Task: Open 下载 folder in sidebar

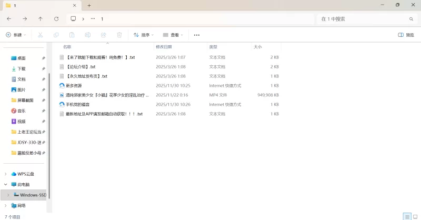Action: [x=22, y=68]
